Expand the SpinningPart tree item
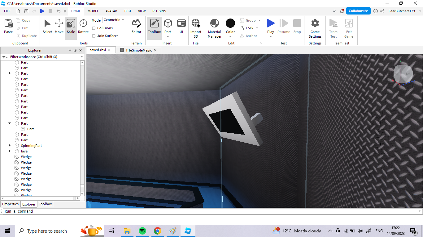This screenshot has width=423, height=237. click(10, 146)
